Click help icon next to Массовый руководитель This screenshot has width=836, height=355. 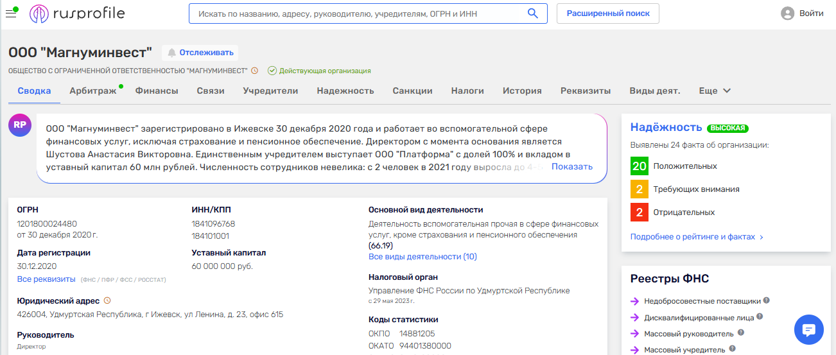741,333
